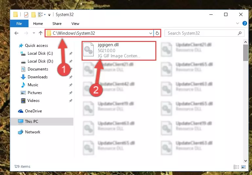Screen dimensions: 252x175
Task: Open the Customize Quick Access Toolbar dropdown arrow
Action: point(49,15)
